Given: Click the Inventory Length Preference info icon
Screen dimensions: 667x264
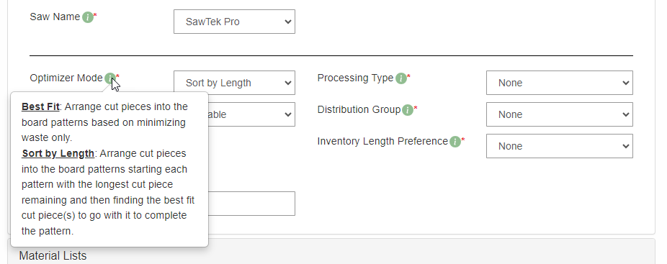Looking at the screenshot, I should pyautogui.click(x=455, y=142).
